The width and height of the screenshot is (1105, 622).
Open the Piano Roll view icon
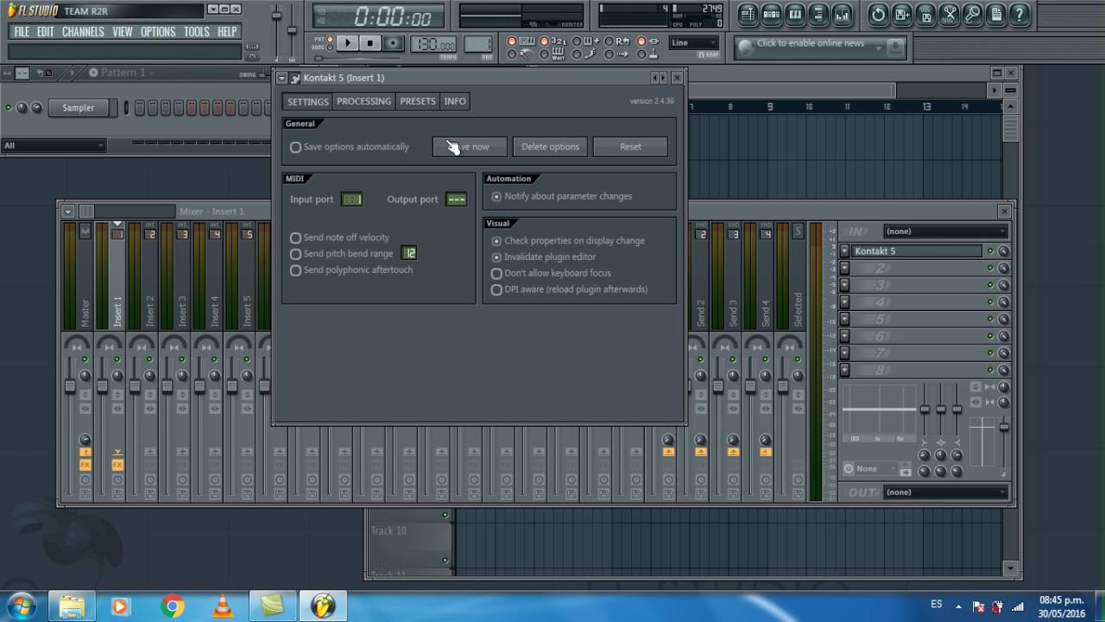795,14
